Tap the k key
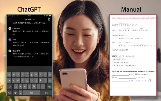This screenshot has width=161, height=101. [41, 80]
